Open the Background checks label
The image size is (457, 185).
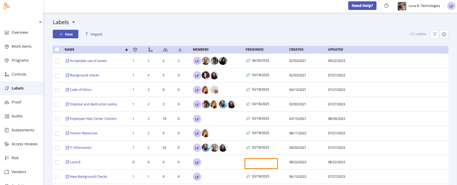click(85, 75)
